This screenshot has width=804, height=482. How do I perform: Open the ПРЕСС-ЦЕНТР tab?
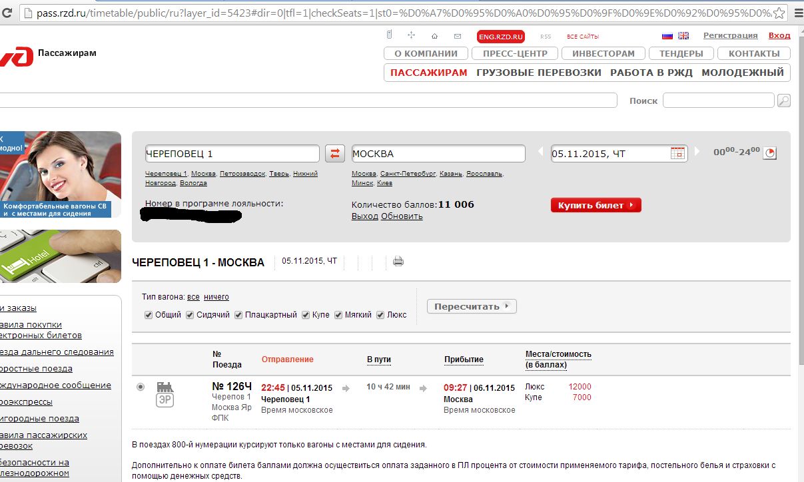[515, 54]
